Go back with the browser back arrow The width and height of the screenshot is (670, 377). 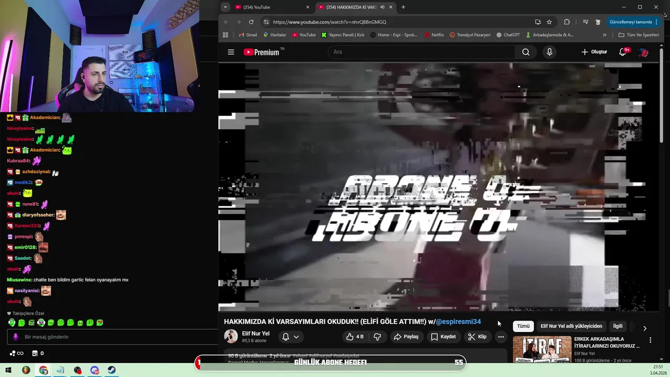pos(226,22)
